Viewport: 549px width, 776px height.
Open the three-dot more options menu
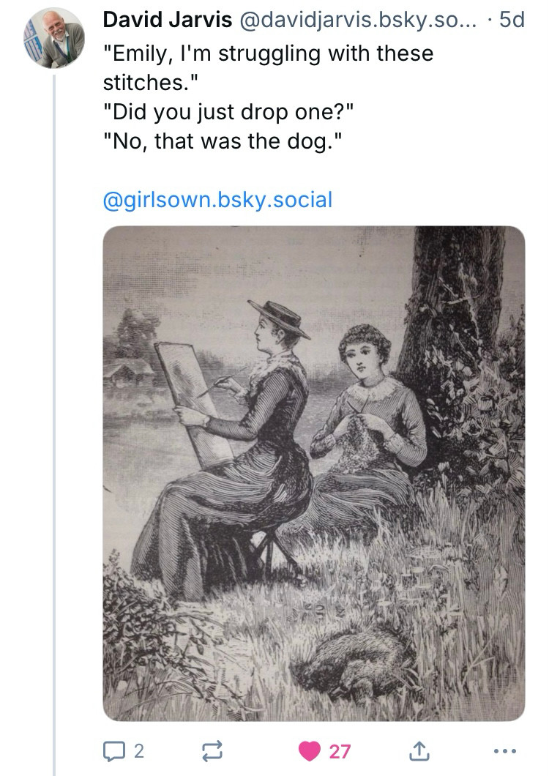click(x=505, y=751)
